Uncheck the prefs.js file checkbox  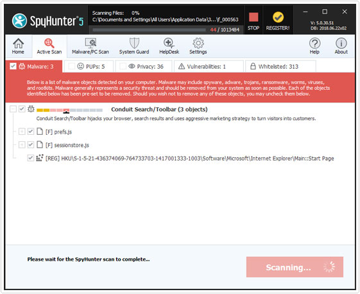31,132
